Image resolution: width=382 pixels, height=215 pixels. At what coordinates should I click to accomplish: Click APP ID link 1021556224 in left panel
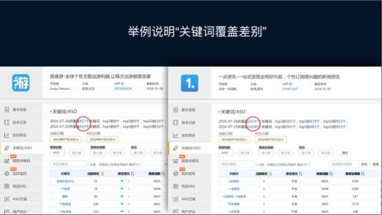tap(123, 89)
